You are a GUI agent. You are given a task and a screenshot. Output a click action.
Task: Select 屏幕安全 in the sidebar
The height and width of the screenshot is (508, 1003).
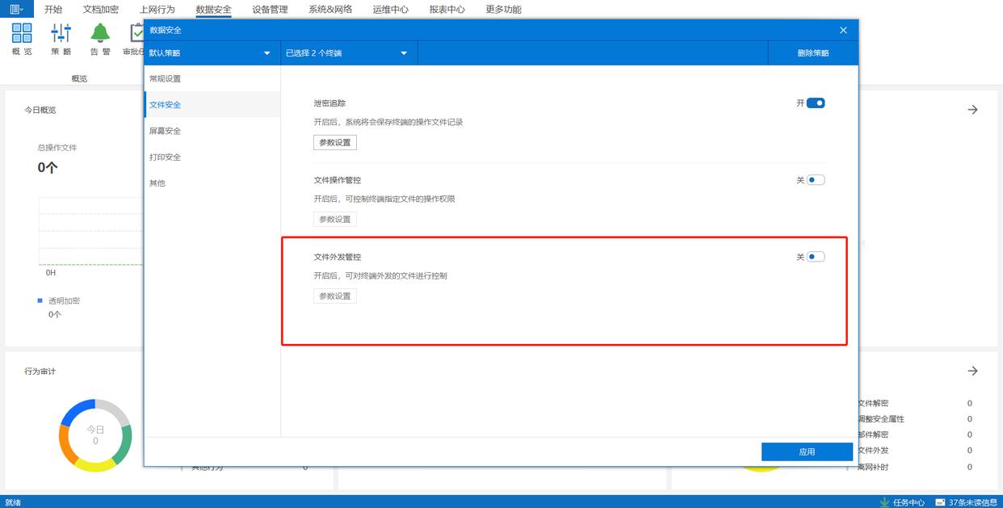coord(212,131)
